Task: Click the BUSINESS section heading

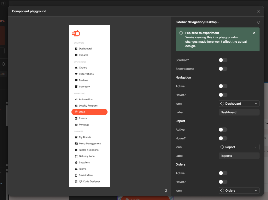Action: (x=78, y=132)
